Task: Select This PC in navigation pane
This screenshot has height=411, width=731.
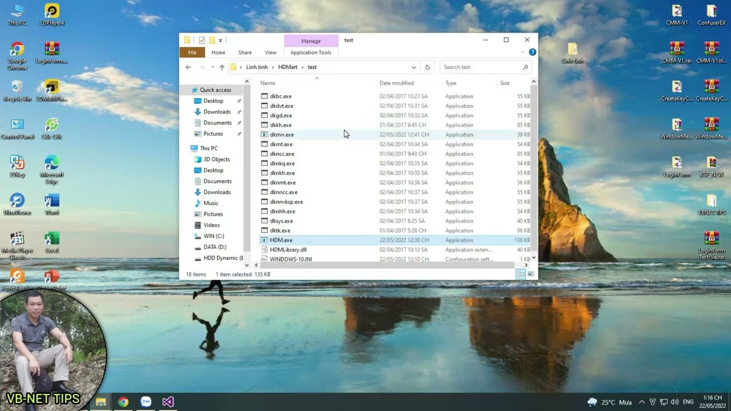Action: click(208, 148)
